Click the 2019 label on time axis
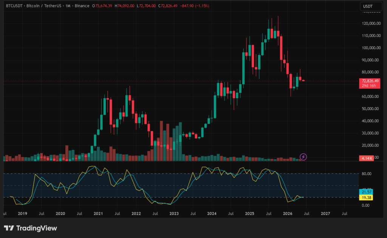387x238 pixels. click(22, 213)
